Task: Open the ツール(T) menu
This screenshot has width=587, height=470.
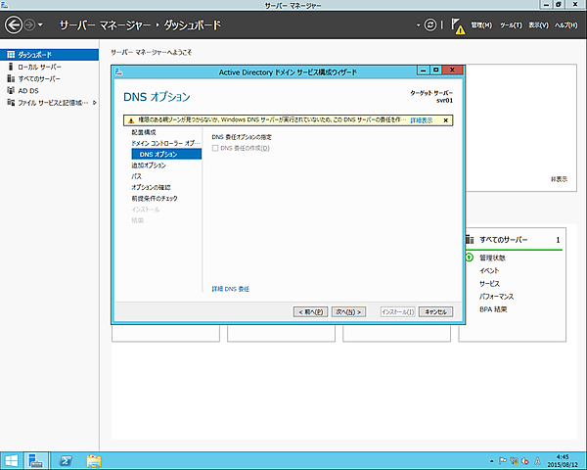Action: pyautogui.click(x=510, y=24)
